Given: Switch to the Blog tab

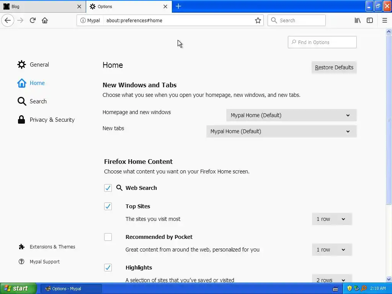Looking at the screenshot, I should 42,7.
